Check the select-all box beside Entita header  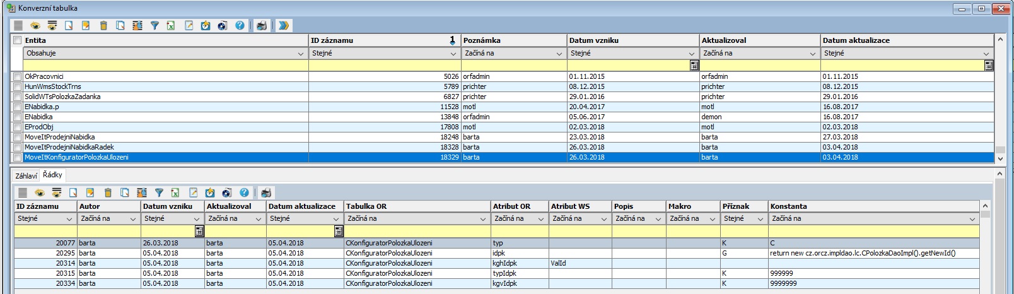point(18,40)
